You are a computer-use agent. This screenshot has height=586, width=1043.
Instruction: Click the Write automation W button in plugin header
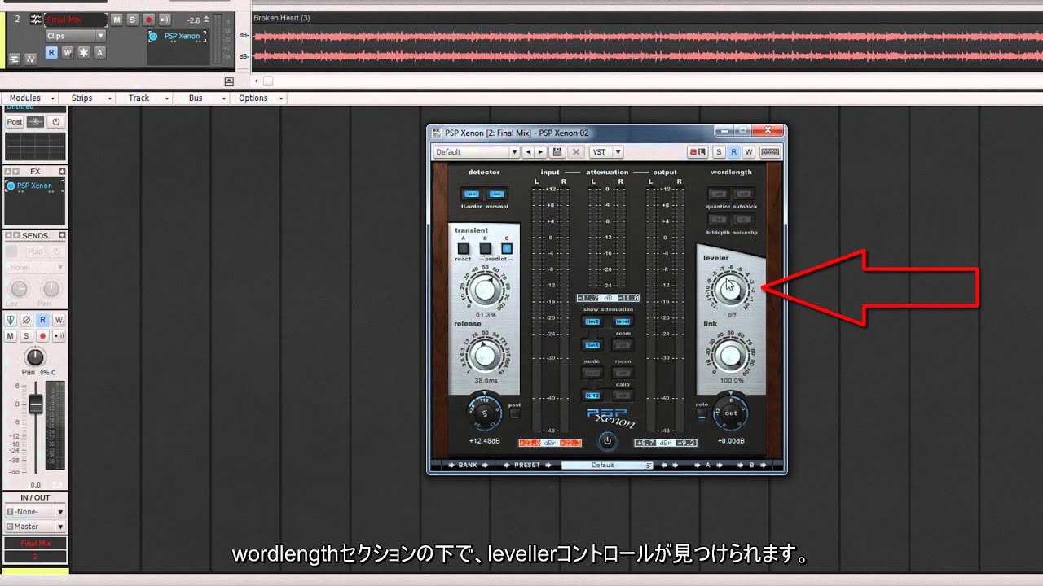pos(748,152)
